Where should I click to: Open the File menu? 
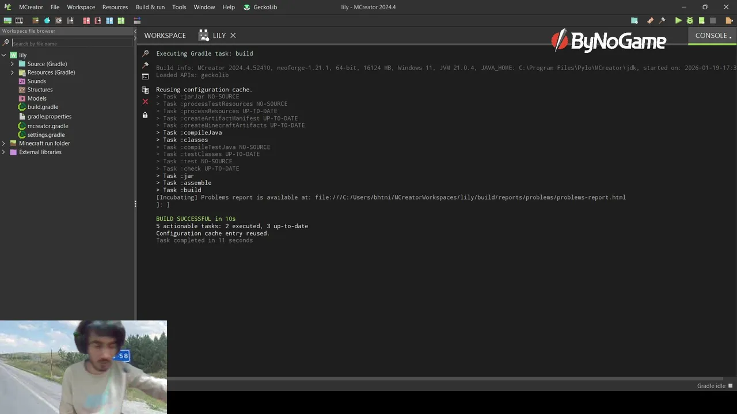click(x=55, y=7)
